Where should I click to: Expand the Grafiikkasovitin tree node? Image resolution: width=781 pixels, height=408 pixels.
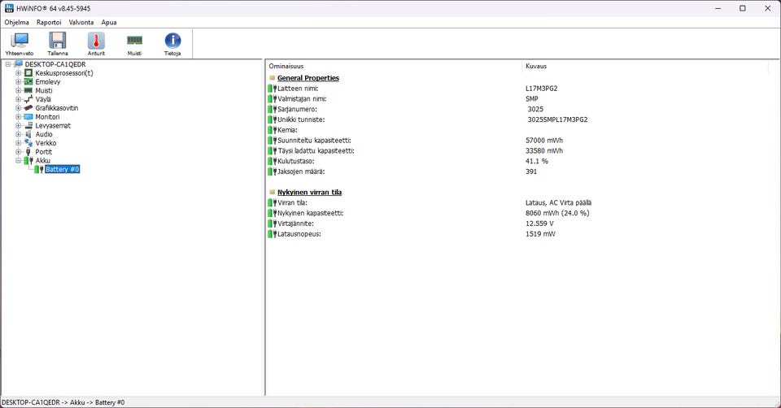coord(19,108)
